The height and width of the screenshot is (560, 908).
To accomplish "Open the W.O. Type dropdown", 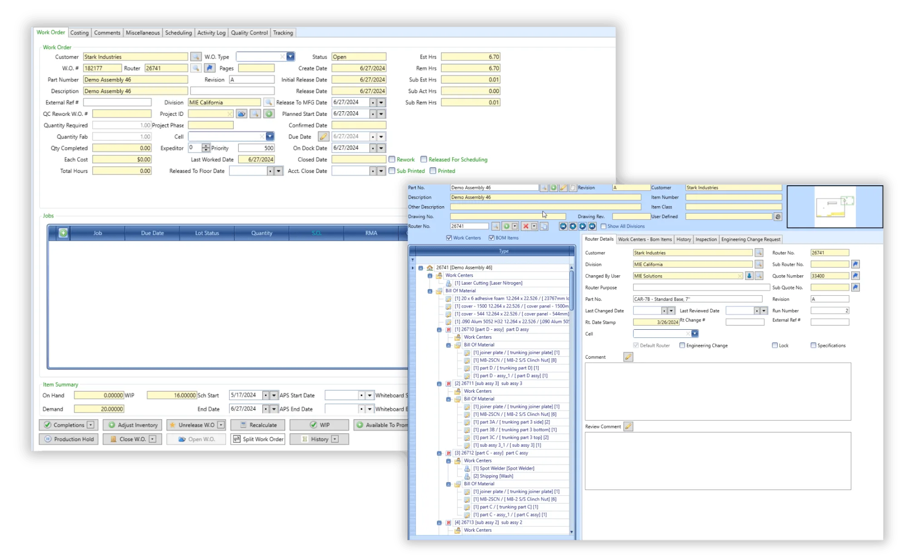I will point(291,57).
